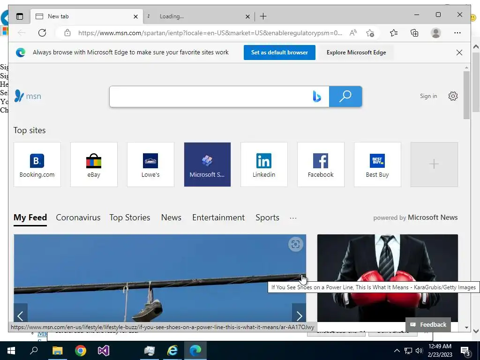The width and height of the screenshot is (480, 360).
Task: Open the notification center icon
Action: [x=465, y=351]
